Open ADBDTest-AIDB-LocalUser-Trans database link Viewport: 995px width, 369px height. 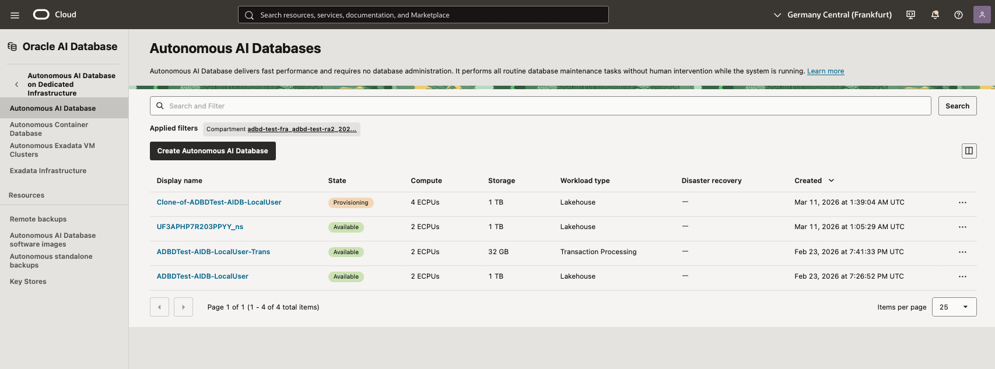coord(213,252)
